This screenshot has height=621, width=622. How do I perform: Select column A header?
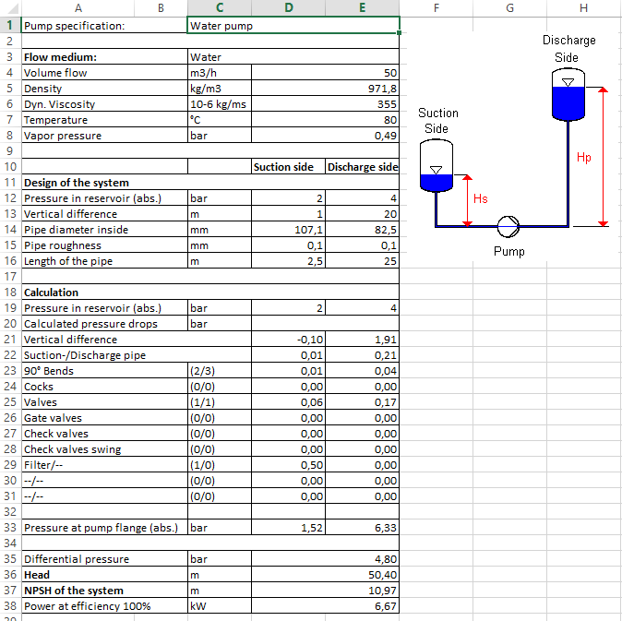78,8
